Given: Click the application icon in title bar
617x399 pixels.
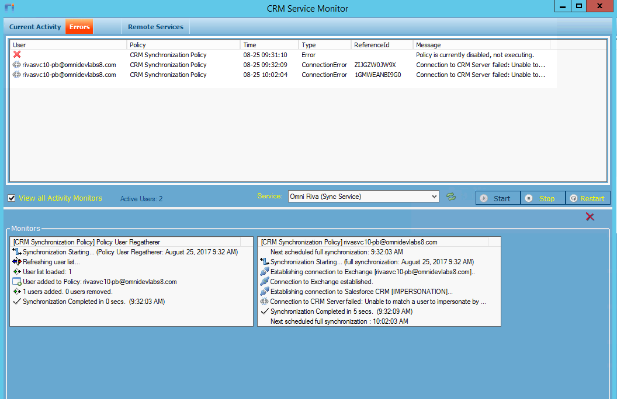Looking at the screenshot, I should [9, 8].
